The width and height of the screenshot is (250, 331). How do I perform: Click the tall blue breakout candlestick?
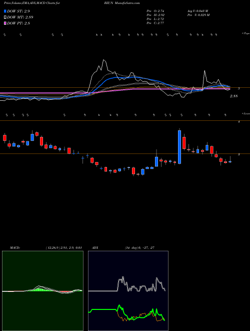[x=179, y=147]
